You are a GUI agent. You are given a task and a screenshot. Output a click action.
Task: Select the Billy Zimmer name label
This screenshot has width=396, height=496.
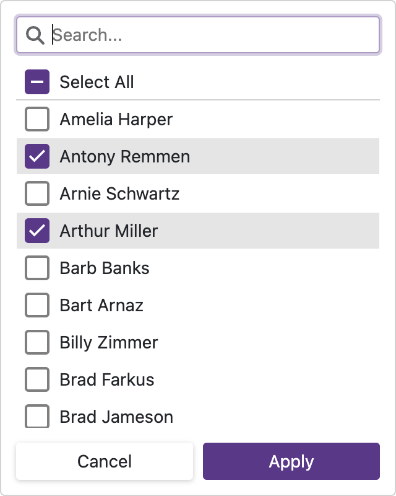pos(109,342)
